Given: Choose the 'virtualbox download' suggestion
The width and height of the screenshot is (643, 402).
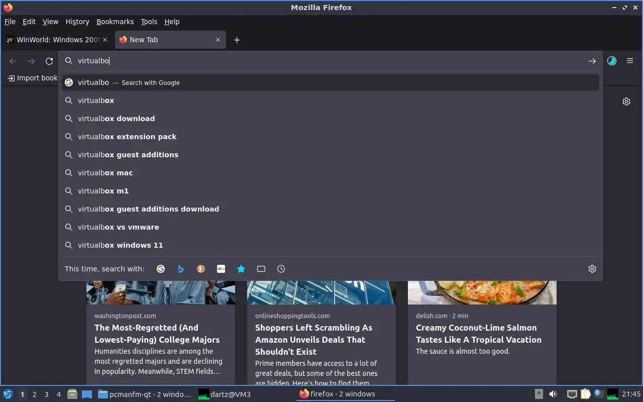Looking at the screenshot, I should pyautogui.click(x=331, y=119).
